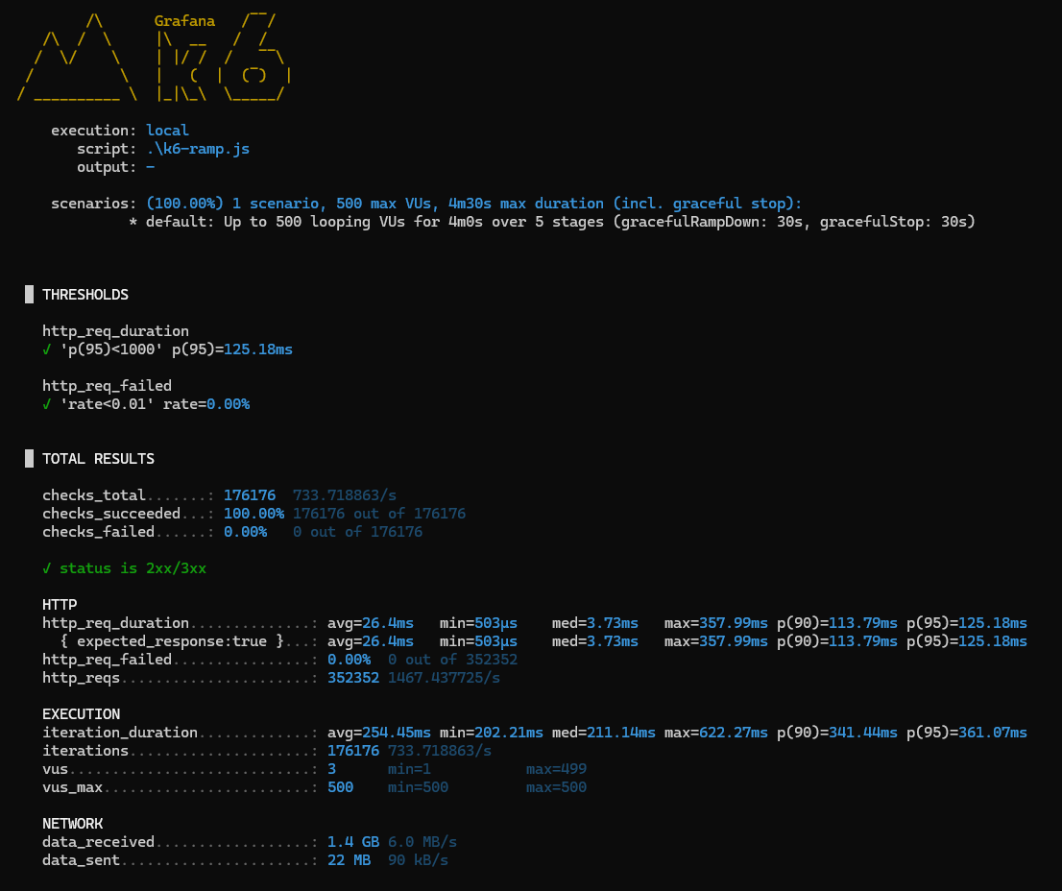Select the '90 kB/s' send rate
Image resolution: width=1062 pixels, height=891 pixels.
coord(418,860)
